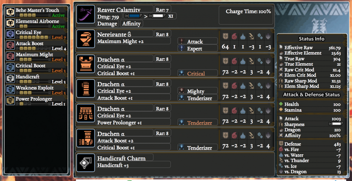Click the Power Prolonger skill icon
This screenshot has height=181, width=352.
click(x=10, y=101)
